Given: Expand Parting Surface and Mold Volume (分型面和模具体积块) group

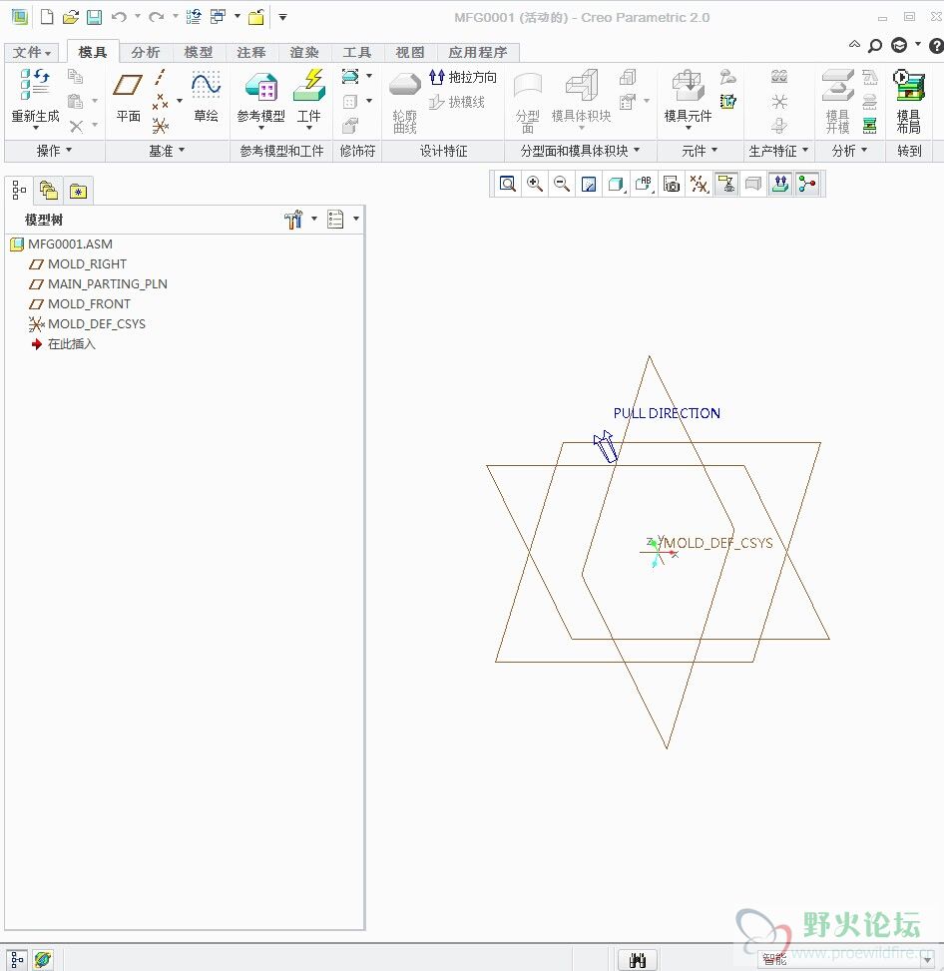Looking at the screenshot, I should point(580,151).
